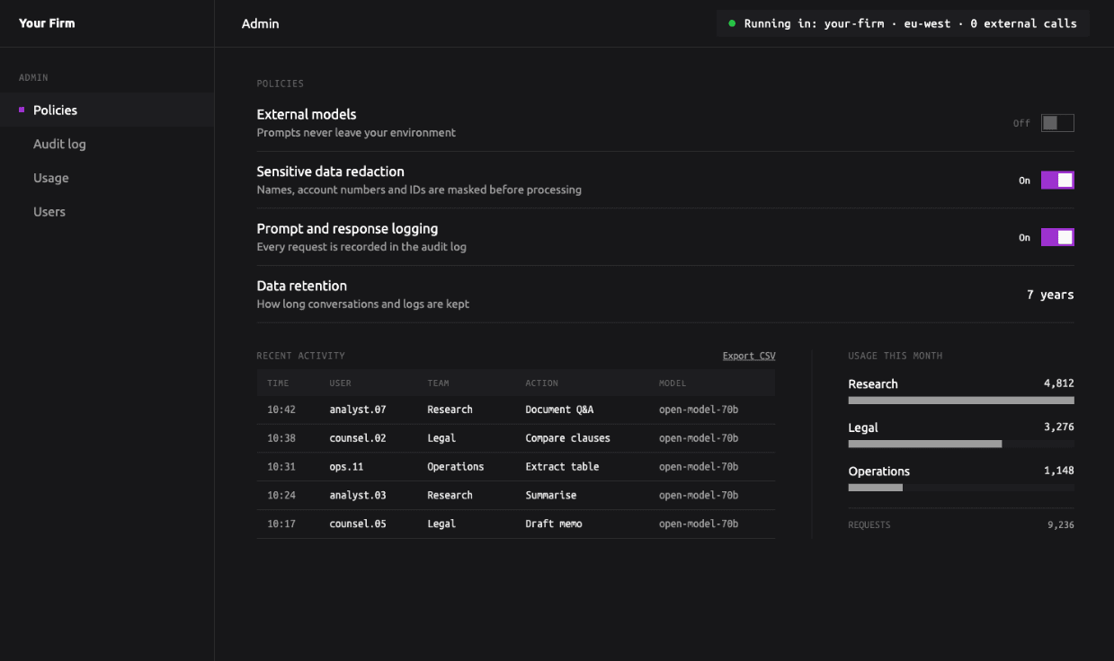Click the 10:42 time entry
This screenshot has height=661, width=1114.
[x=281, y=410]
